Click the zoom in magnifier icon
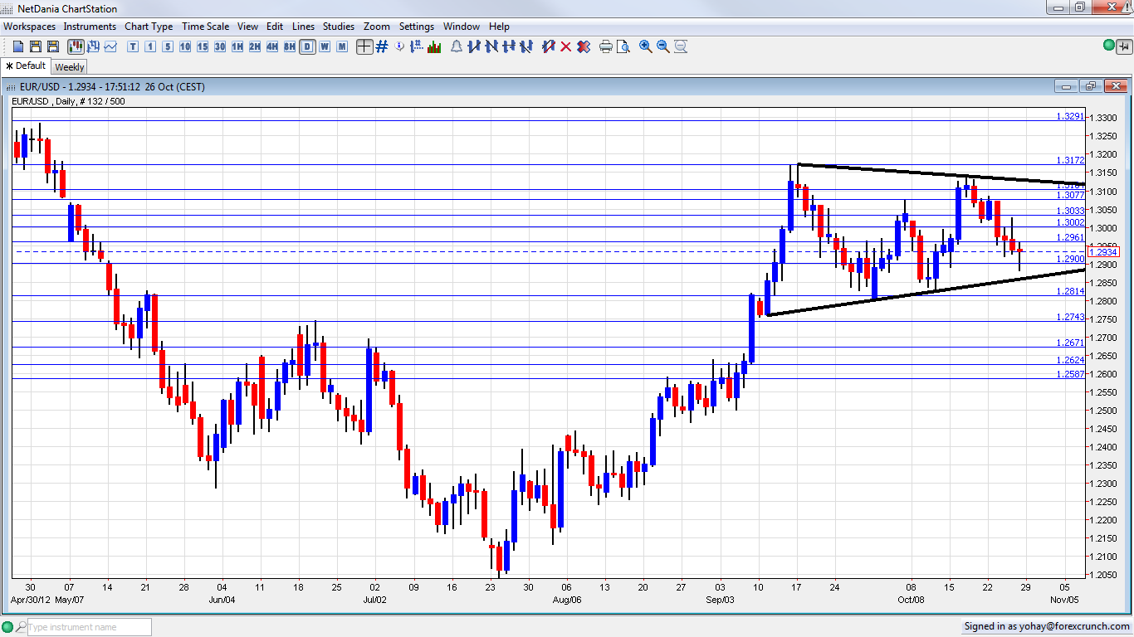The height and width of the screenshot is (637, 1134). pos(645,46)
